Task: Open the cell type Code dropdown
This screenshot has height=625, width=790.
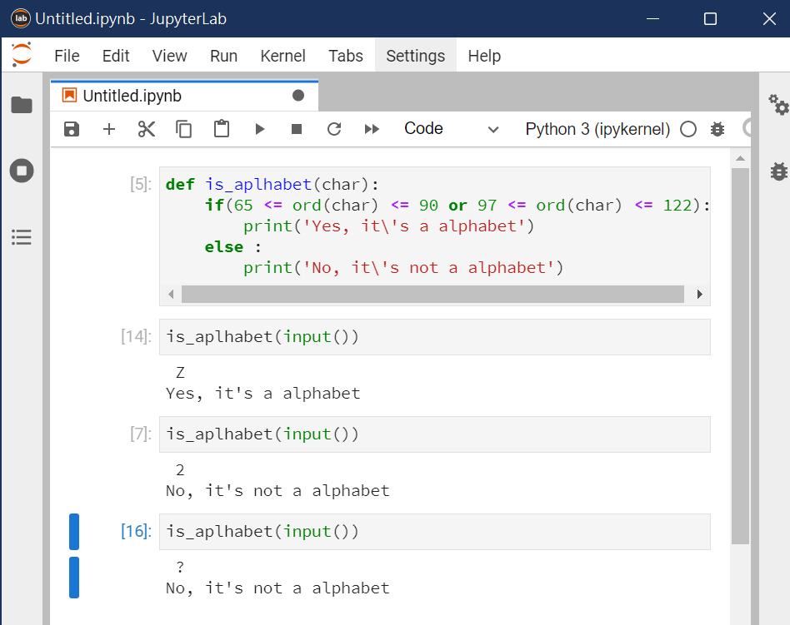Action: point(451,129)
